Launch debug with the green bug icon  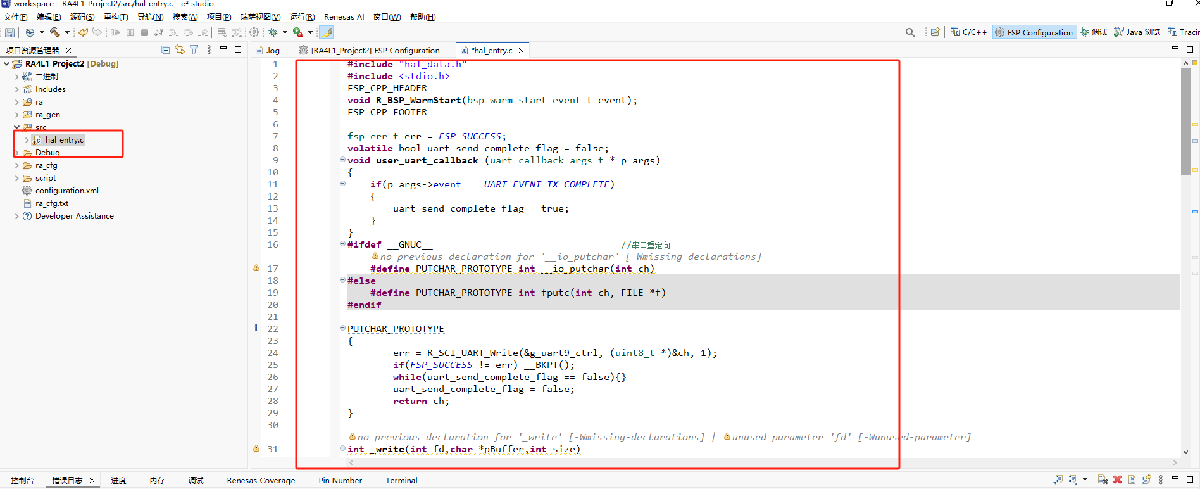(273, 32)
